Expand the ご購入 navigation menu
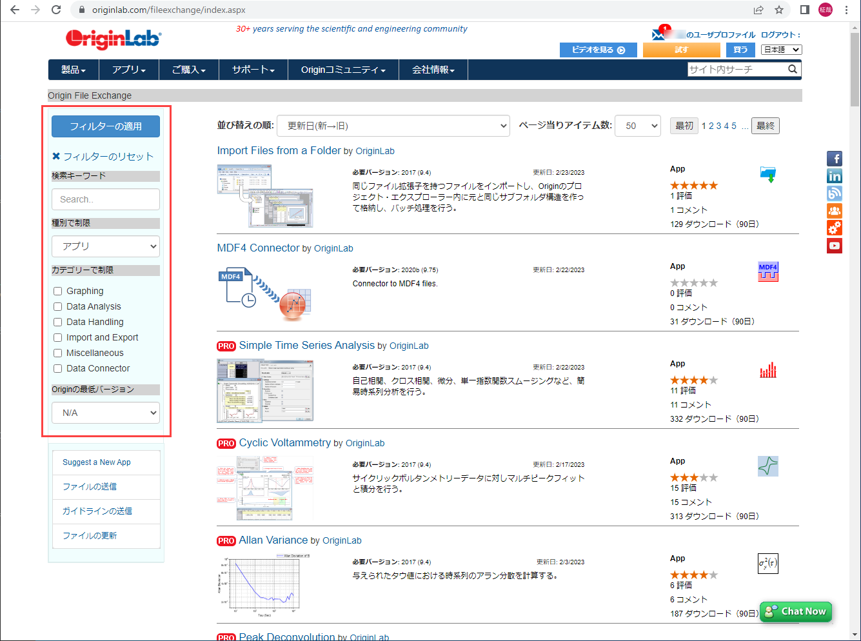Screen dimensions: 861x641 point(189,70)
